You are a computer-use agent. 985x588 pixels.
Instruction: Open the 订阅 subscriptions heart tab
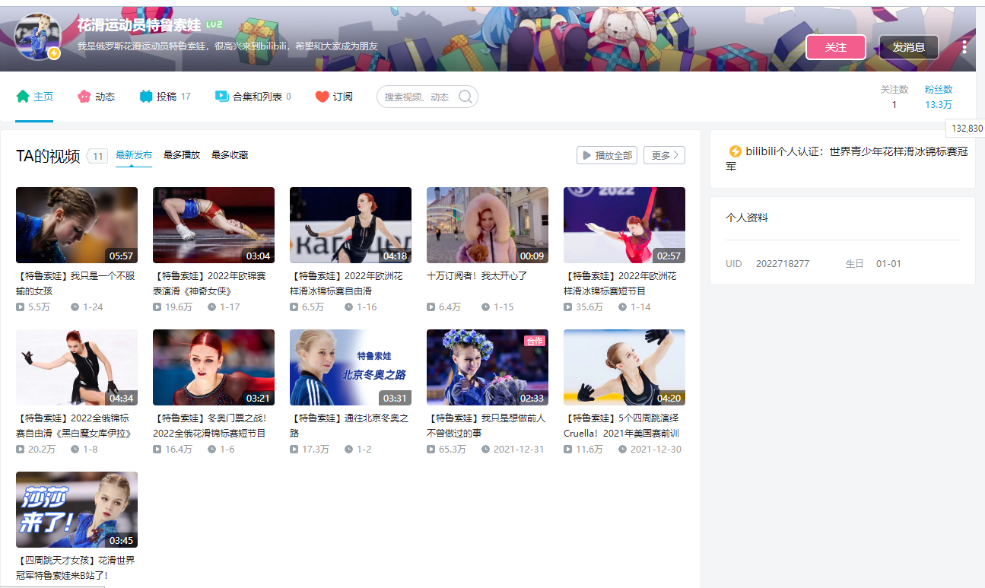pyautogui.click(x=334, y=97)
